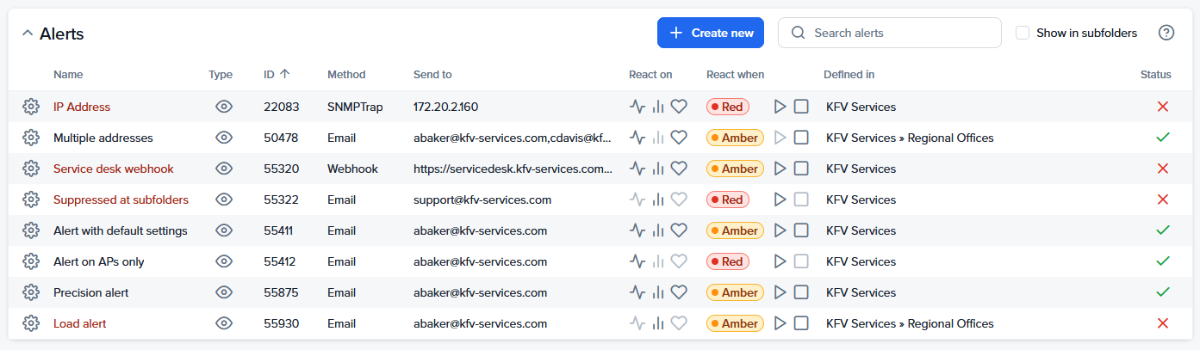Click the bar chart icon in Suppressed at subfolders row

658,200
